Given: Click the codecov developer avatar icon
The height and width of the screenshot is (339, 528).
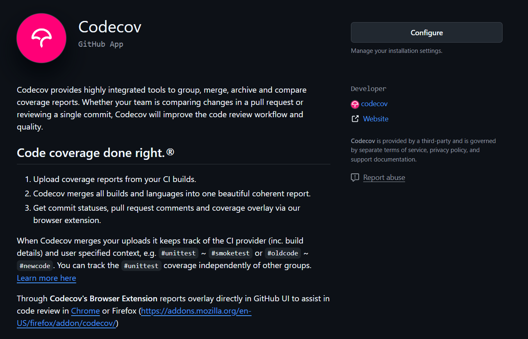Looking at the screenshot, I should click(x=355, y=104).
